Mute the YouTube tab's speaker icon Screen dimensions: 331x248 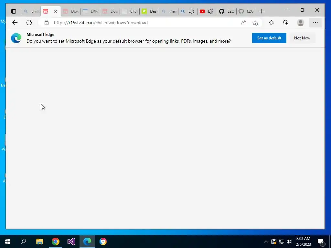click(211, 11)
